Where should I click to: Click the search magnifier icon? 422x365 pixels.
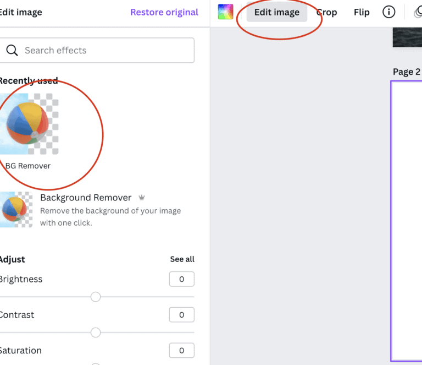[12, 51]
